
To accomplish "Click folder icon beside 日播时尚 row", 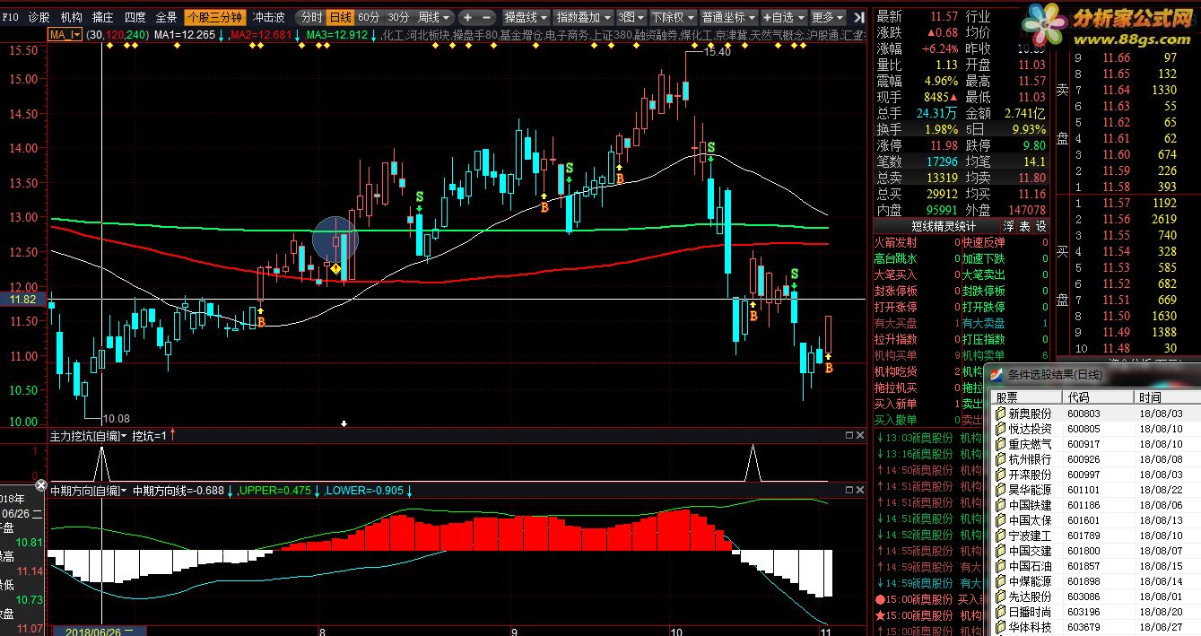I will point(1001,612).
